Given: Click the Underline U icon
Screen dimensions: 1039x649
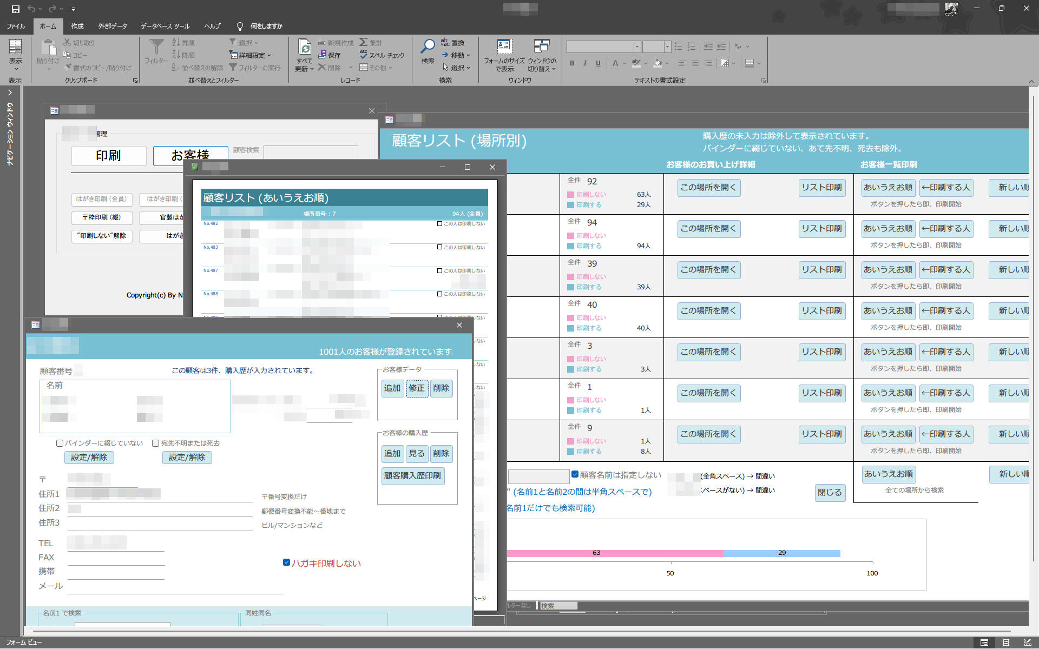Looking at the screenshot, I should 598,63.
